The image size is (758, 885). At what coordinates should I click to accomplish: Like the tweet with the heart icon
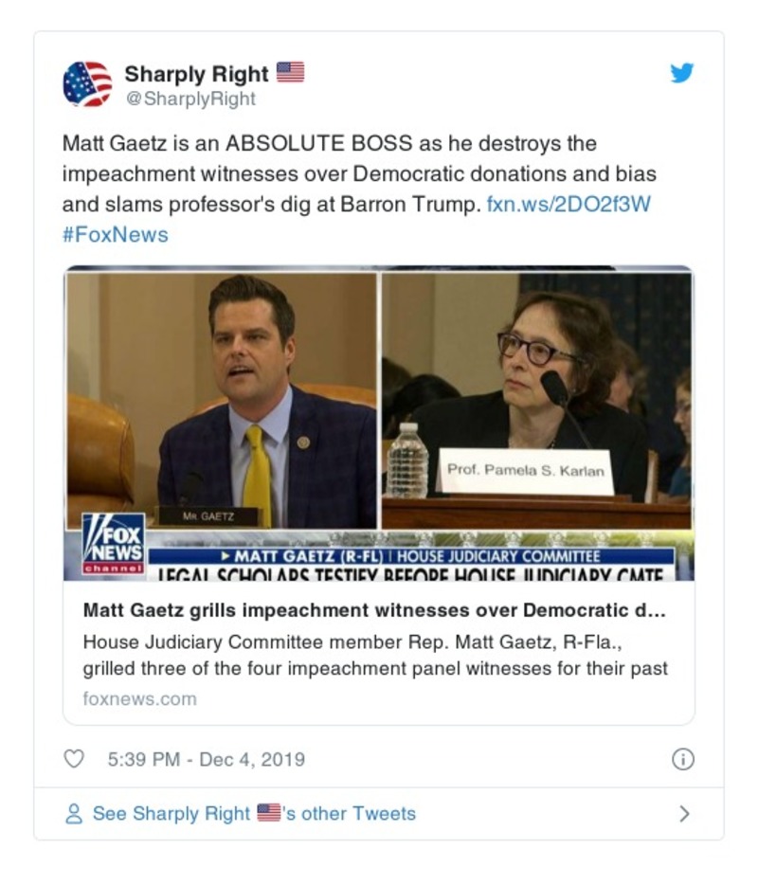[73, 759]
